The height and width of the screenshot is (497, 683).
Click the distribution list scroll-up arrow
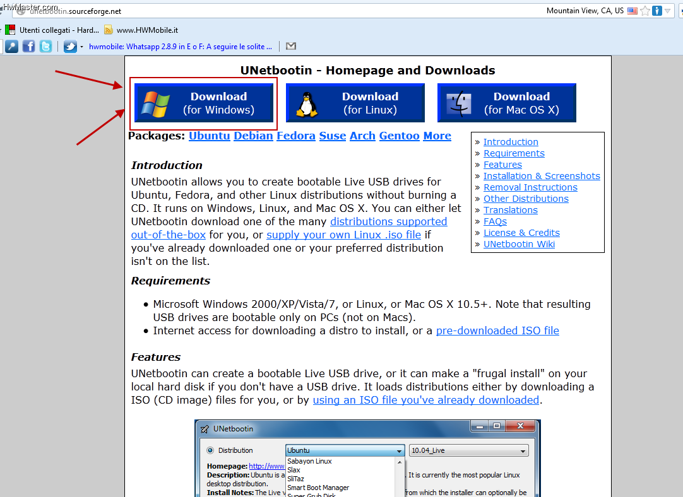click(x=400, y=462)
